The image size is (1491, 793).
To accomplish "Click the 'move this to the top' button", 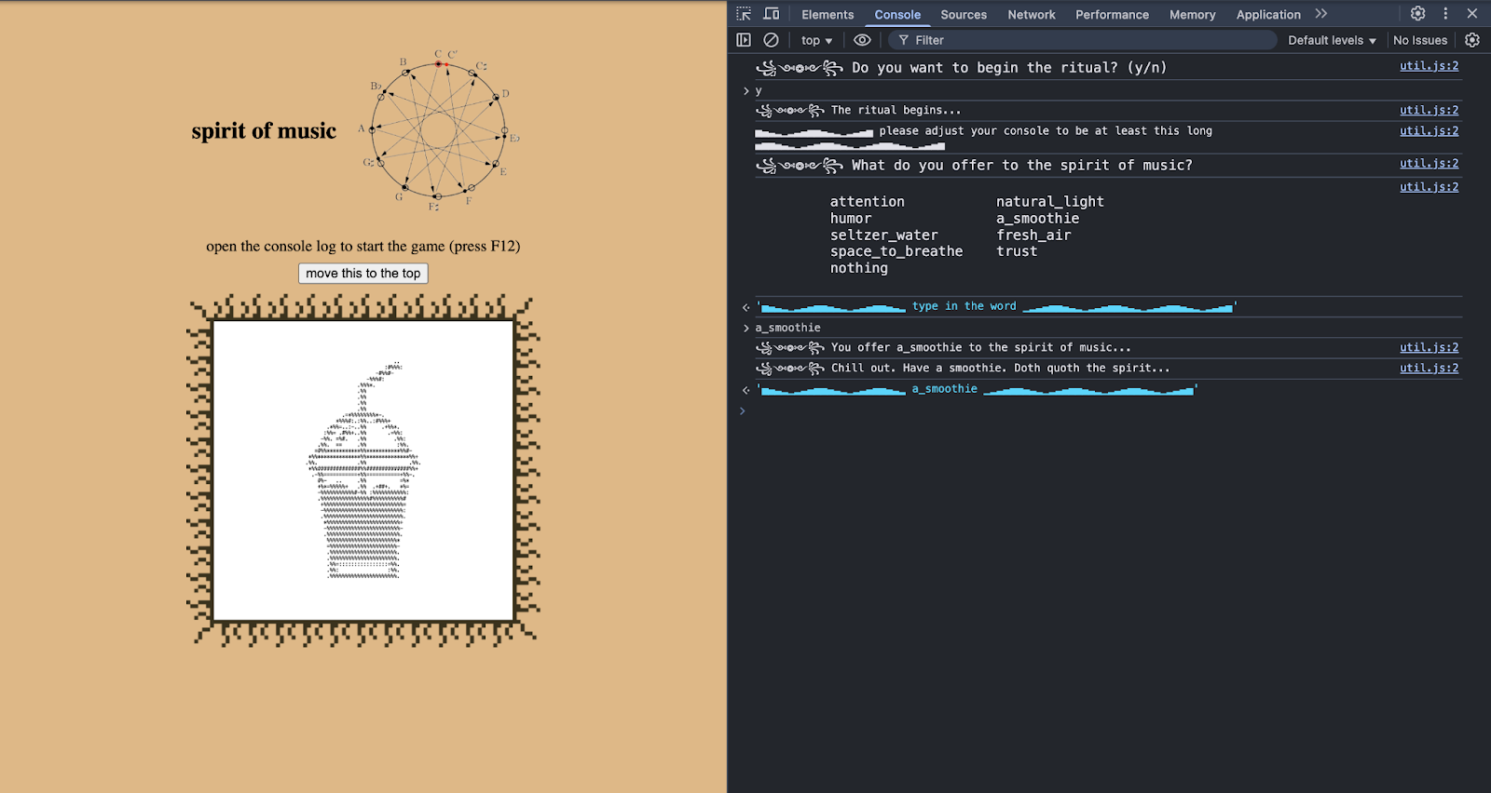I will tap(363, 274).
